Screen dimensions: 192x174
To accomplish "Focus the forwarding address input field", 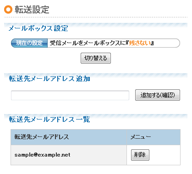I will tap(70, 95).
